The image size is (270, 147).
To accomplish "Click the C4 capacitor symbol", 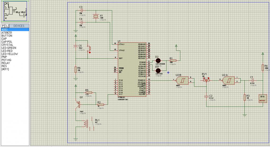I will coord(82,22).
